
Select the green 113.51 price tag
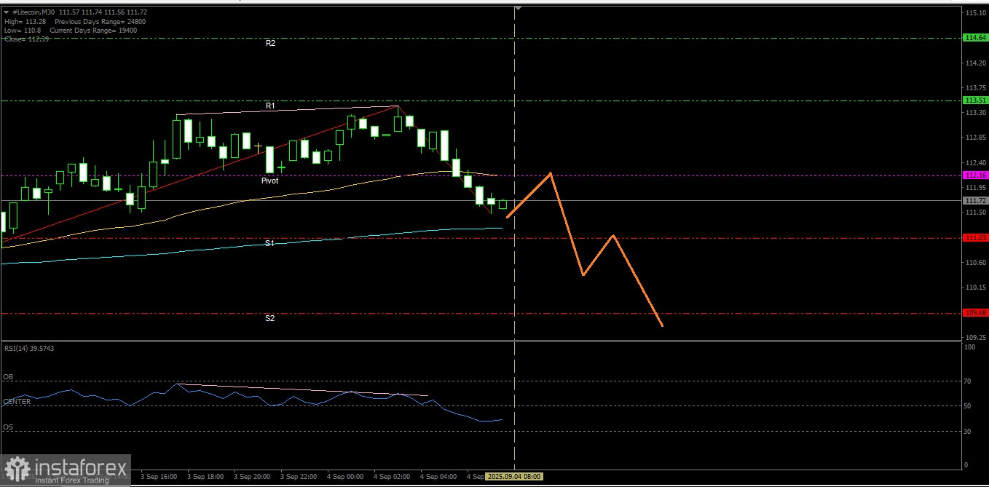pyautogui.click(x=975, y=100)
